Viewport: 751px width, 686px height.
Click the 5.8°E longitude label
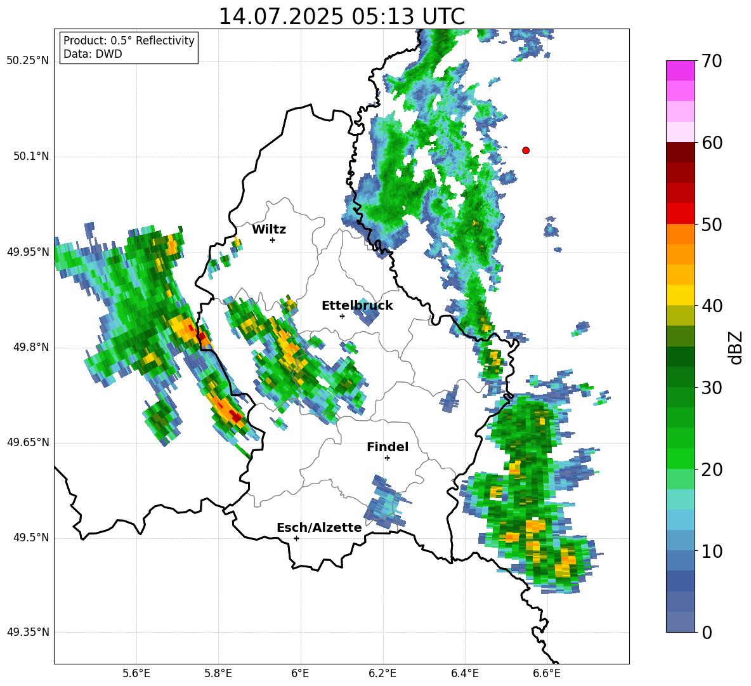click(x=218, y=673)
